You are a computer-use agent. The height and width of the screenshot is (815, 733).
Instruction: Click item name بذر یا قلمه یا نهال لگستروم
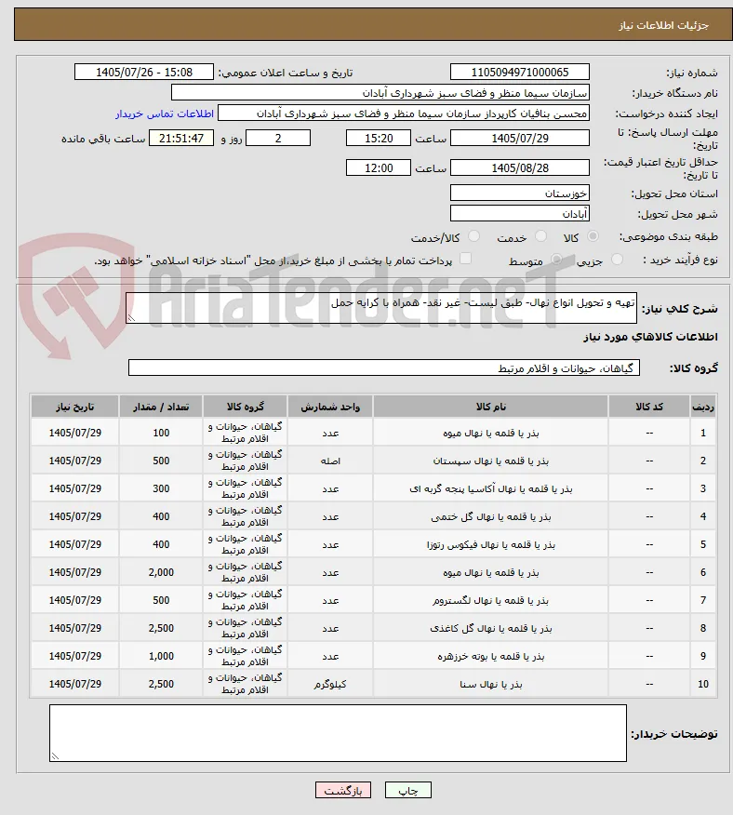pyautogui.click(x=491, y=600)
